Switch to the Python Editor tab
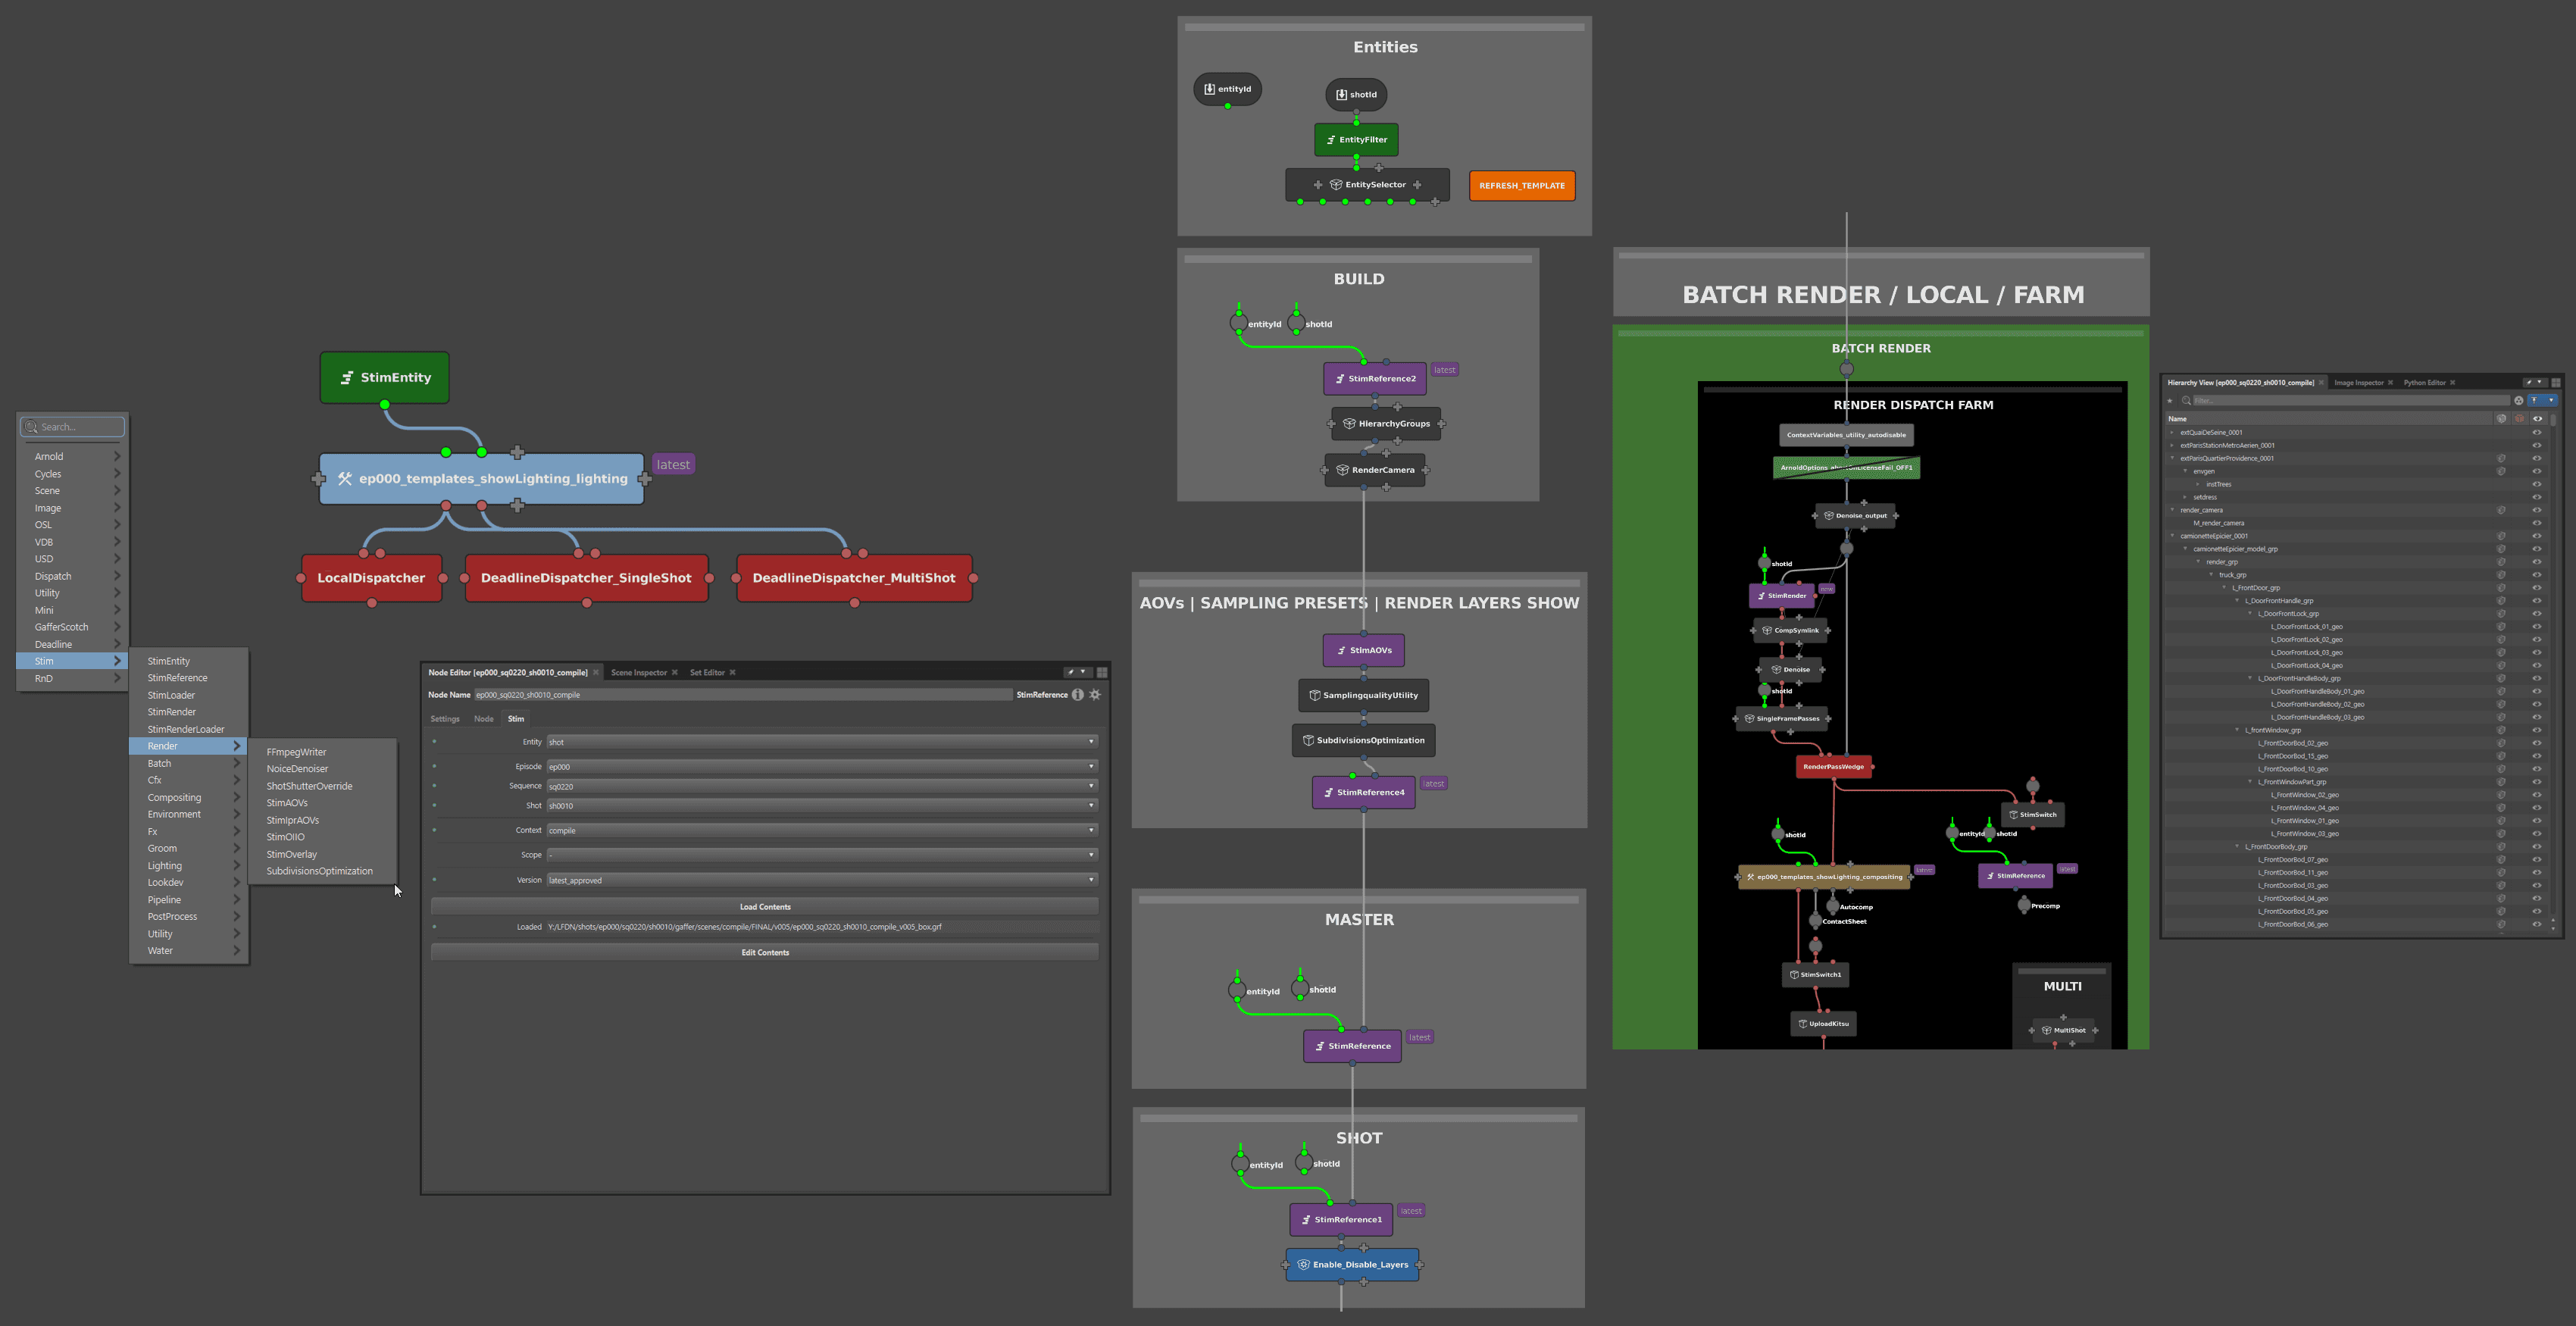The image size is (2576, 1326). (2425, 383)
